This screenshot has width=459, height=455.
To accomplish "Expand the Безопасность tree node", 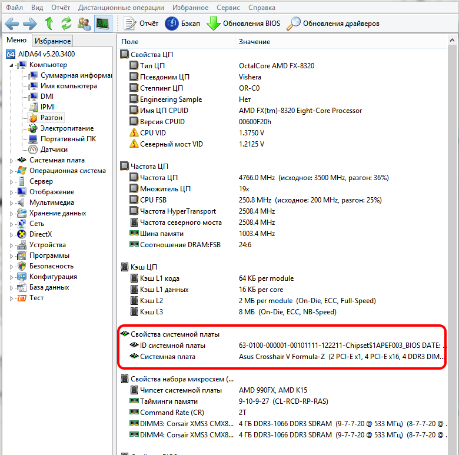I will pos(11,267).
